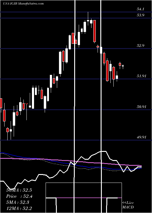The width and height of the screenshot is (152, 213).
Task: Select the 50.91 price level label
Action: pyautogui.click(x=141, y=106)
